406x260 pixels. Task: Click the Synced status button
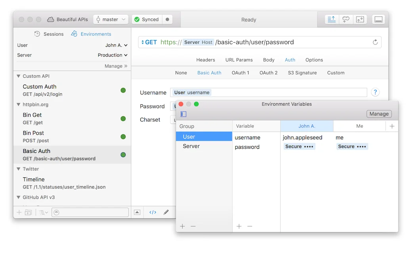coord(147,19)
